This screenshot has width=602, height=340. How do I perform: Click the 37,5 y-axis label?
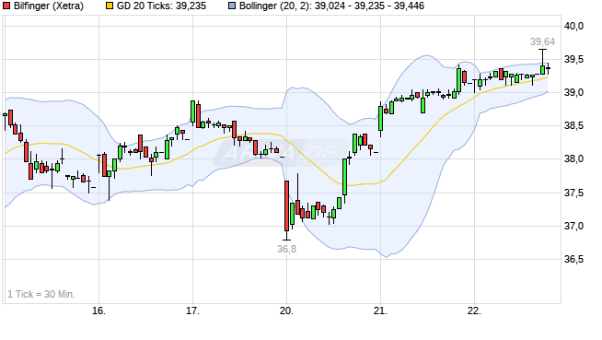[573, 193]
